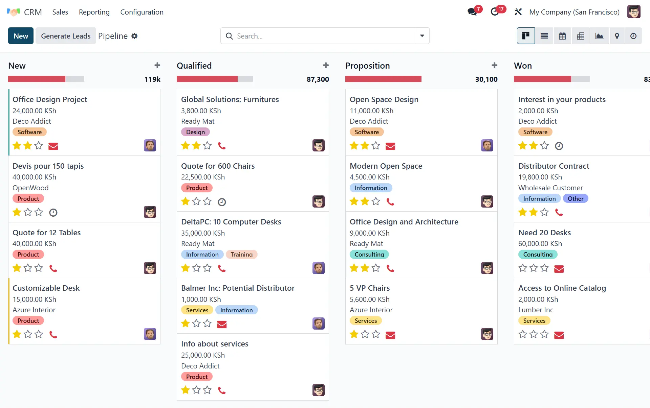Open the Reporting menu

pyautogui.click(x=94, y=12)
